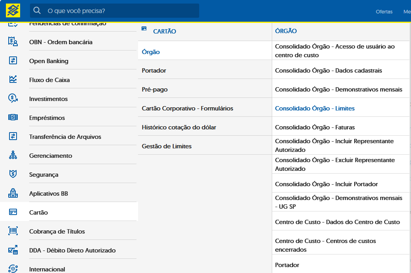Screen dimensions: 411x273
Task: Click the Fluxo de Caixa chart icon
Action: [13, 79]
